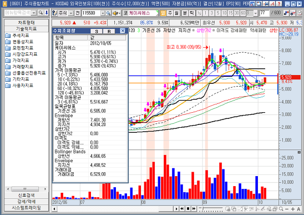Click the help question mark icon in title bar

tap(279, 3)
